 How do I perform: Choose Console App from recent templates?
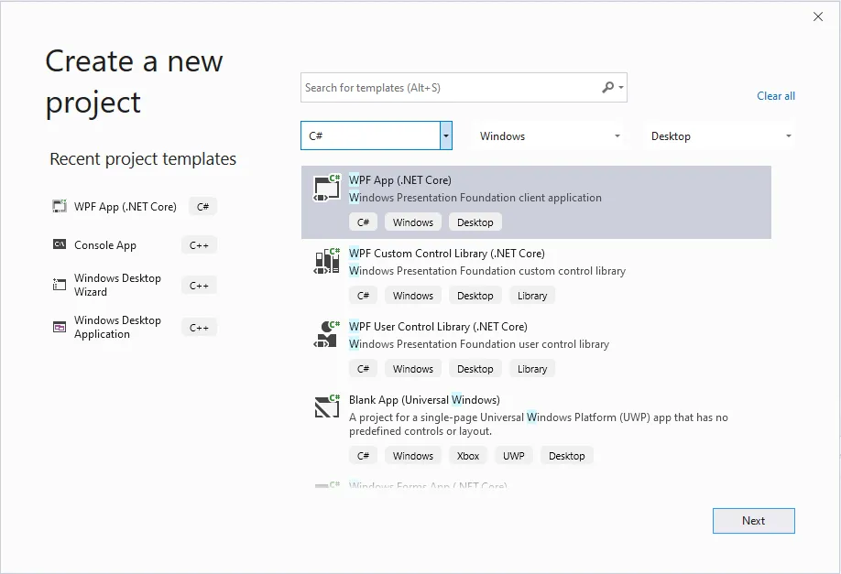tap(105, 245)
